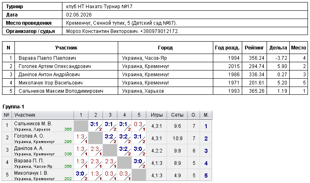
Task: Click the '№' header in group table
Action: click(x=7, y=115)
